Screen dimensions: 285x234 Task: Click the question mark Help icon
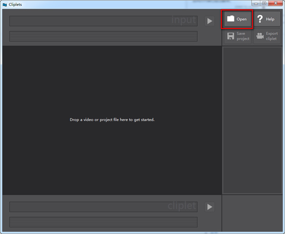260,19
